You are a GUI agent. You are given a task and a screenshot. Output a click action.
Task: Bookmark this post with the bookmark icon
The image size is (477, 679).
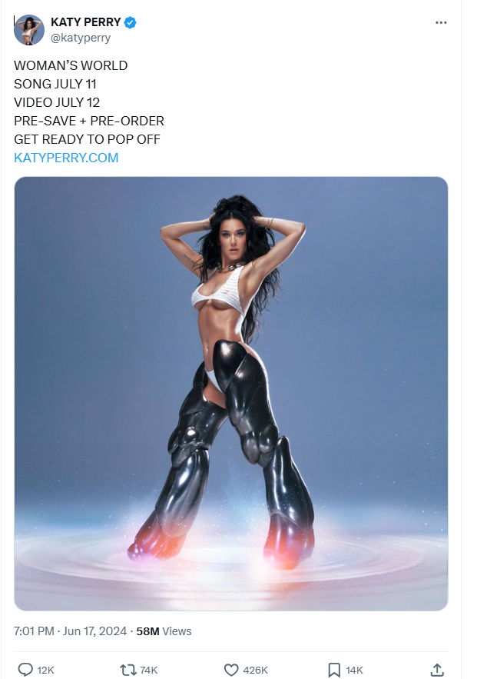pos(334,670)
